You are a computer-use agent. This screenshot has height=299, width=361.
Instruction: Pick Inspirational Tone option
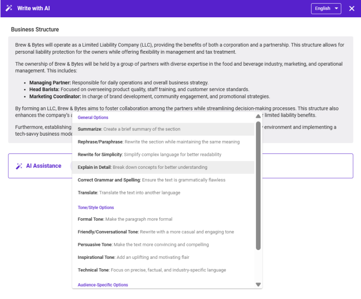(x=163, y=257)
